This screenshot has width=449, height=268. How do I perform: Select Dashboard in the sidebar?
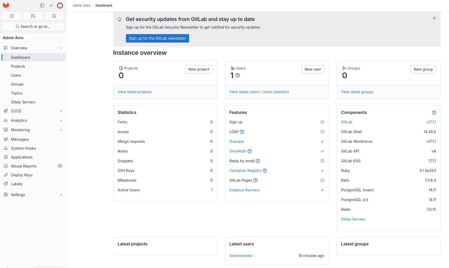pyautogui.click(x=33, y=57)
